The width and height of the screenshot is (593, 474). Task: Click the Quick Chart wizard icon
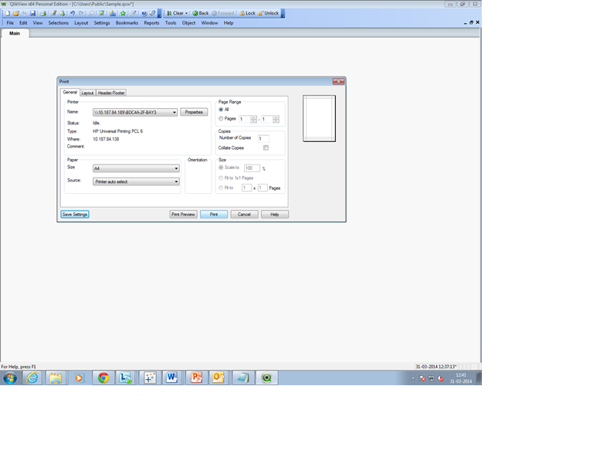click(x=113, y=13)
